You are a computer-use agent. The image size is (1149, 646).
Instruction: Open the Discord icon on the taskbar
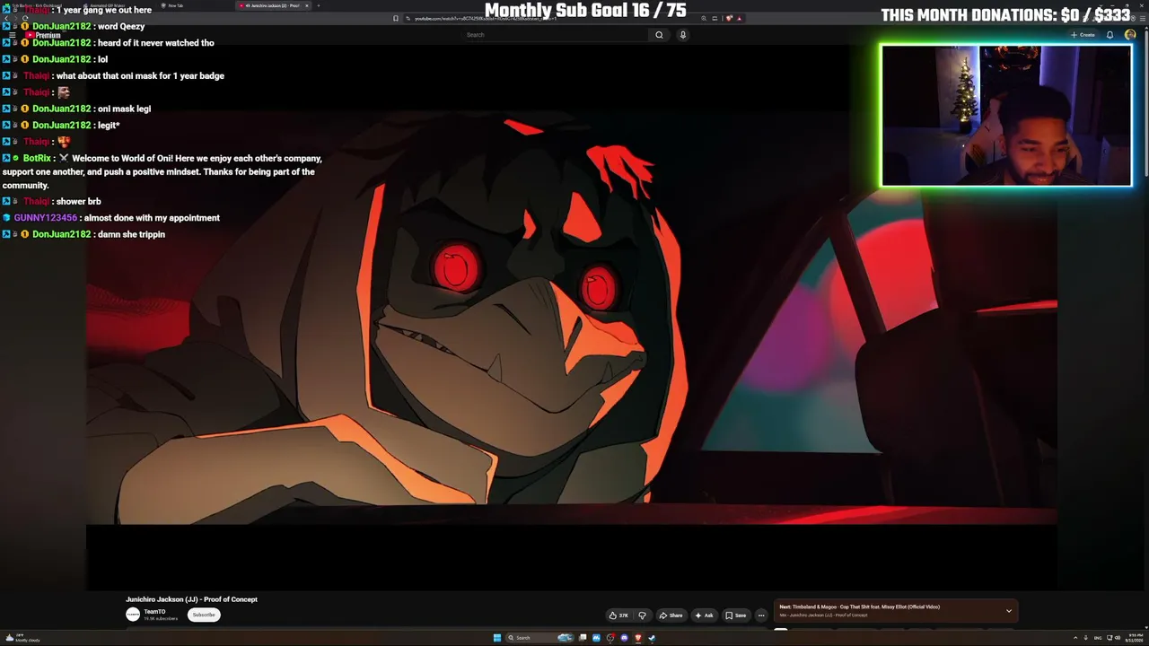pyautogui.click(x=624, y=638)
